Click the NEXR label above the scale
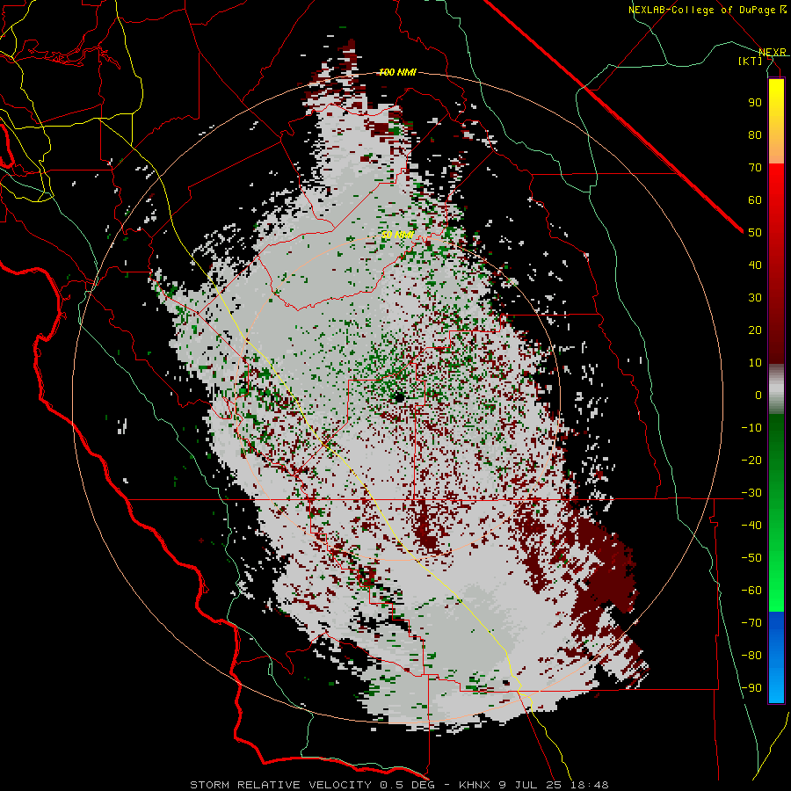791x791 pixels. (x=773, y=52)
